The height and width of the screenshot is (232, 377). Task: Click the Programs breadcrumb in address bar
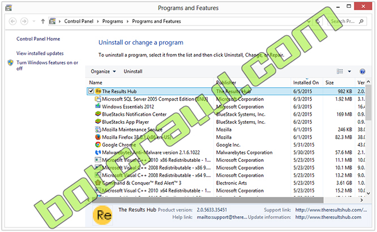tap(113, 22)
